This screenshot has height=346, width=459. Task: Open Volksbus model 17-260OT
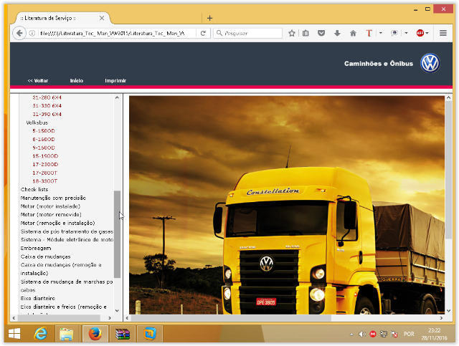click(x=44, y=173)
